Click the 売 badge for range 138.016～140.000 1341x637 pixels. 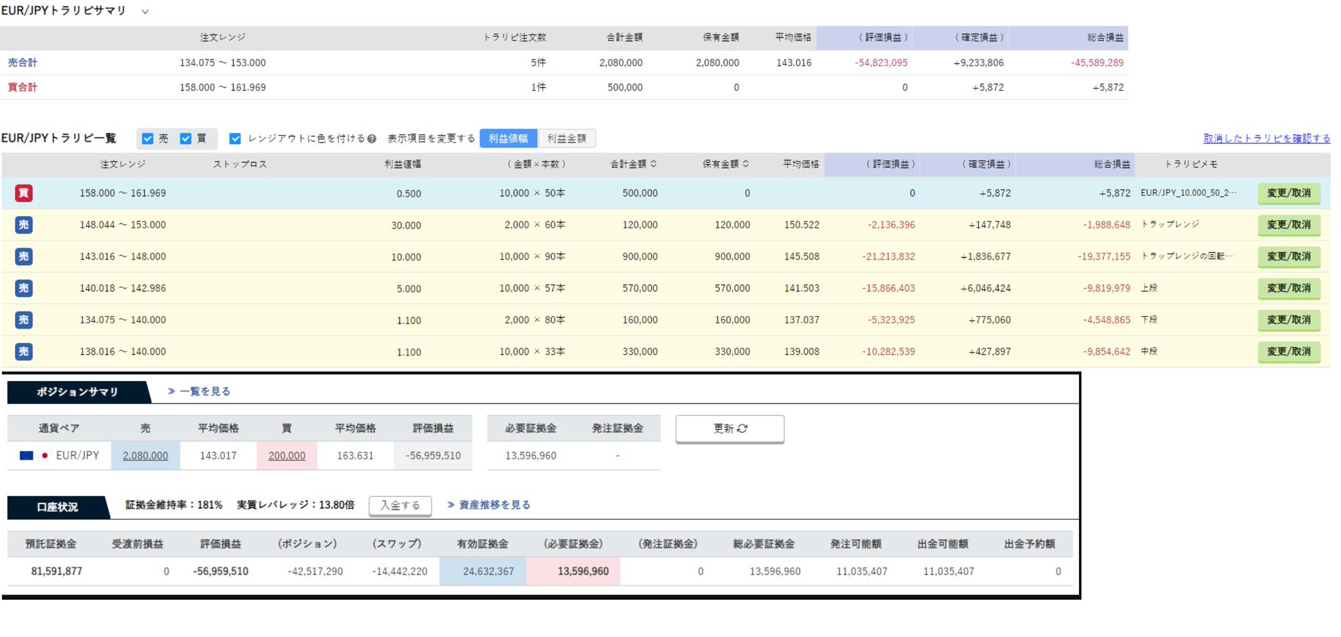[x=24, y=352]
